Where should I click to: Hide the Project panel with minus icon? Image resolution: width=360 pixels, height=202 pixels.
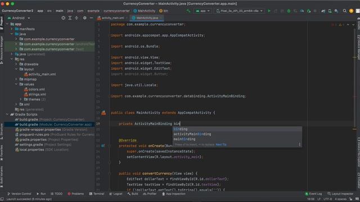(91, 18)
